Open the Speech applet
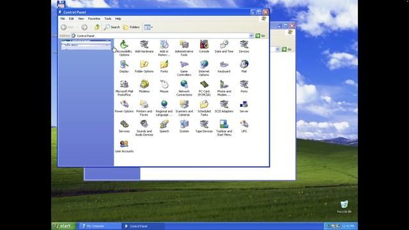 point(164,126)
